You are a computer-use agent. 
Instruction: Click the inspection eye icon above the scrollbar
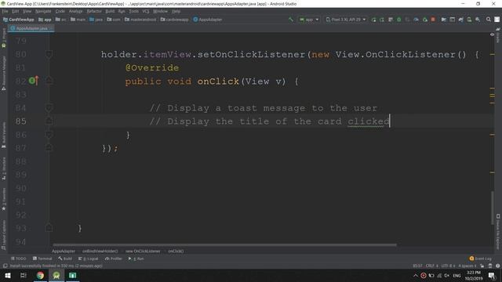click(493, 34)
